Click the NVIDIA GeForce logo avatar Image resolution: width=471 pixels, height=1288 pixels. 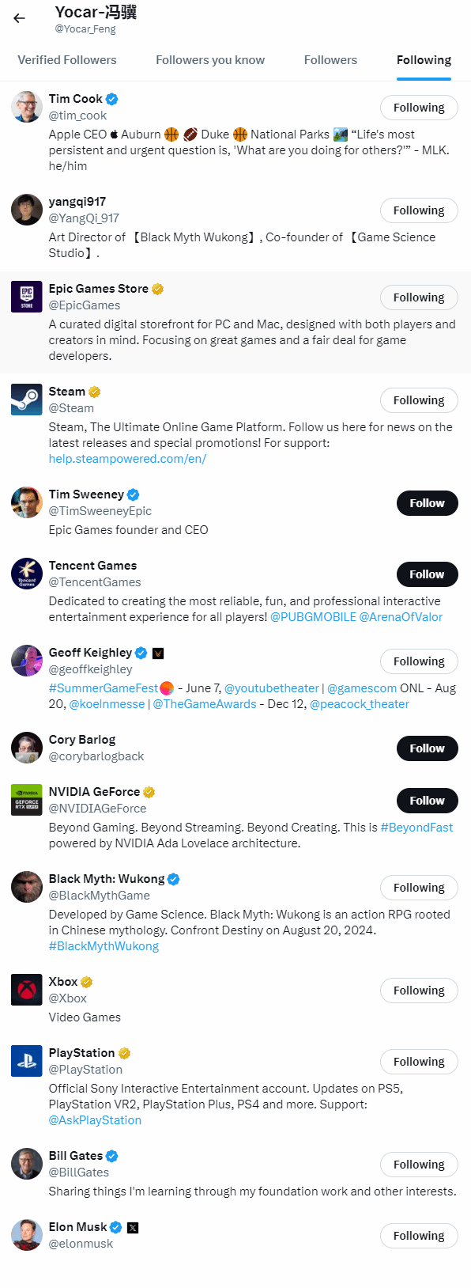tap(27, 800)
